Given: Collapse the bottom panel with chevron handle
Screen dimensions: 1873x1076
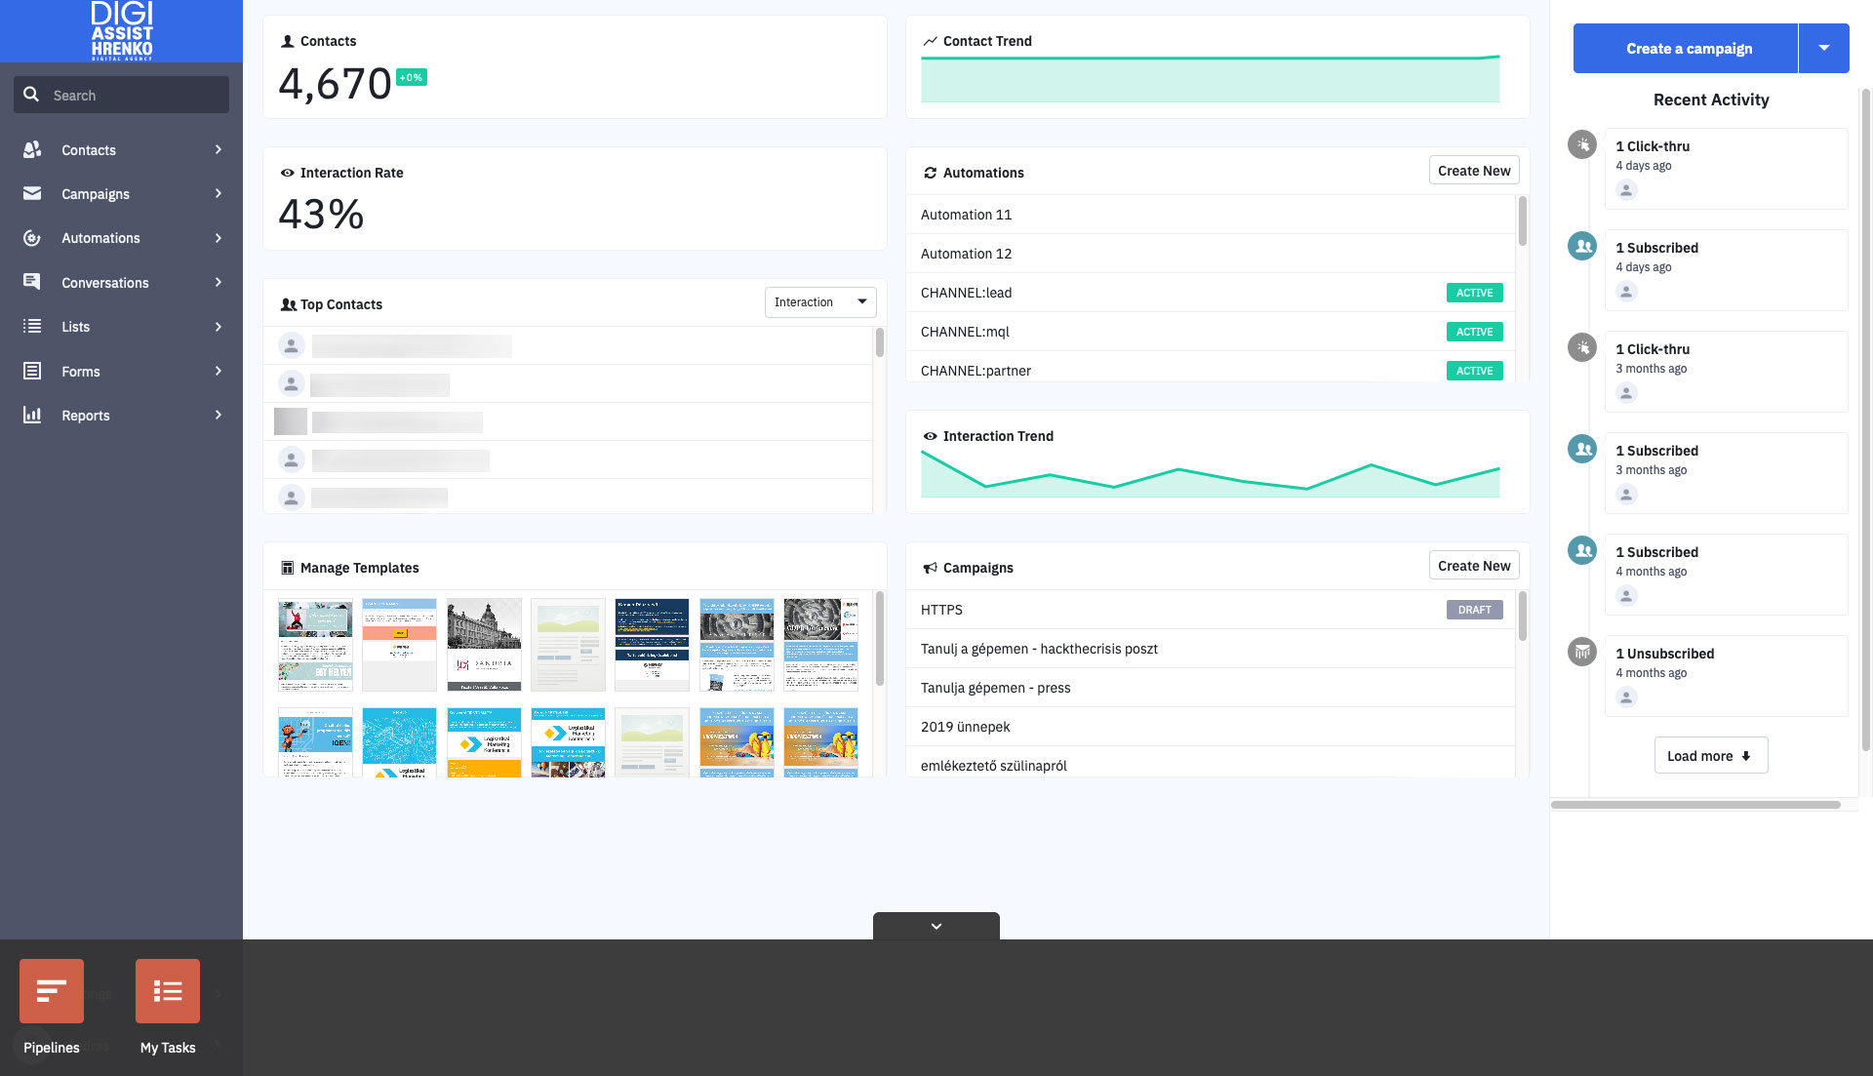Looking at the screenshot, I should tap(936, 926).
